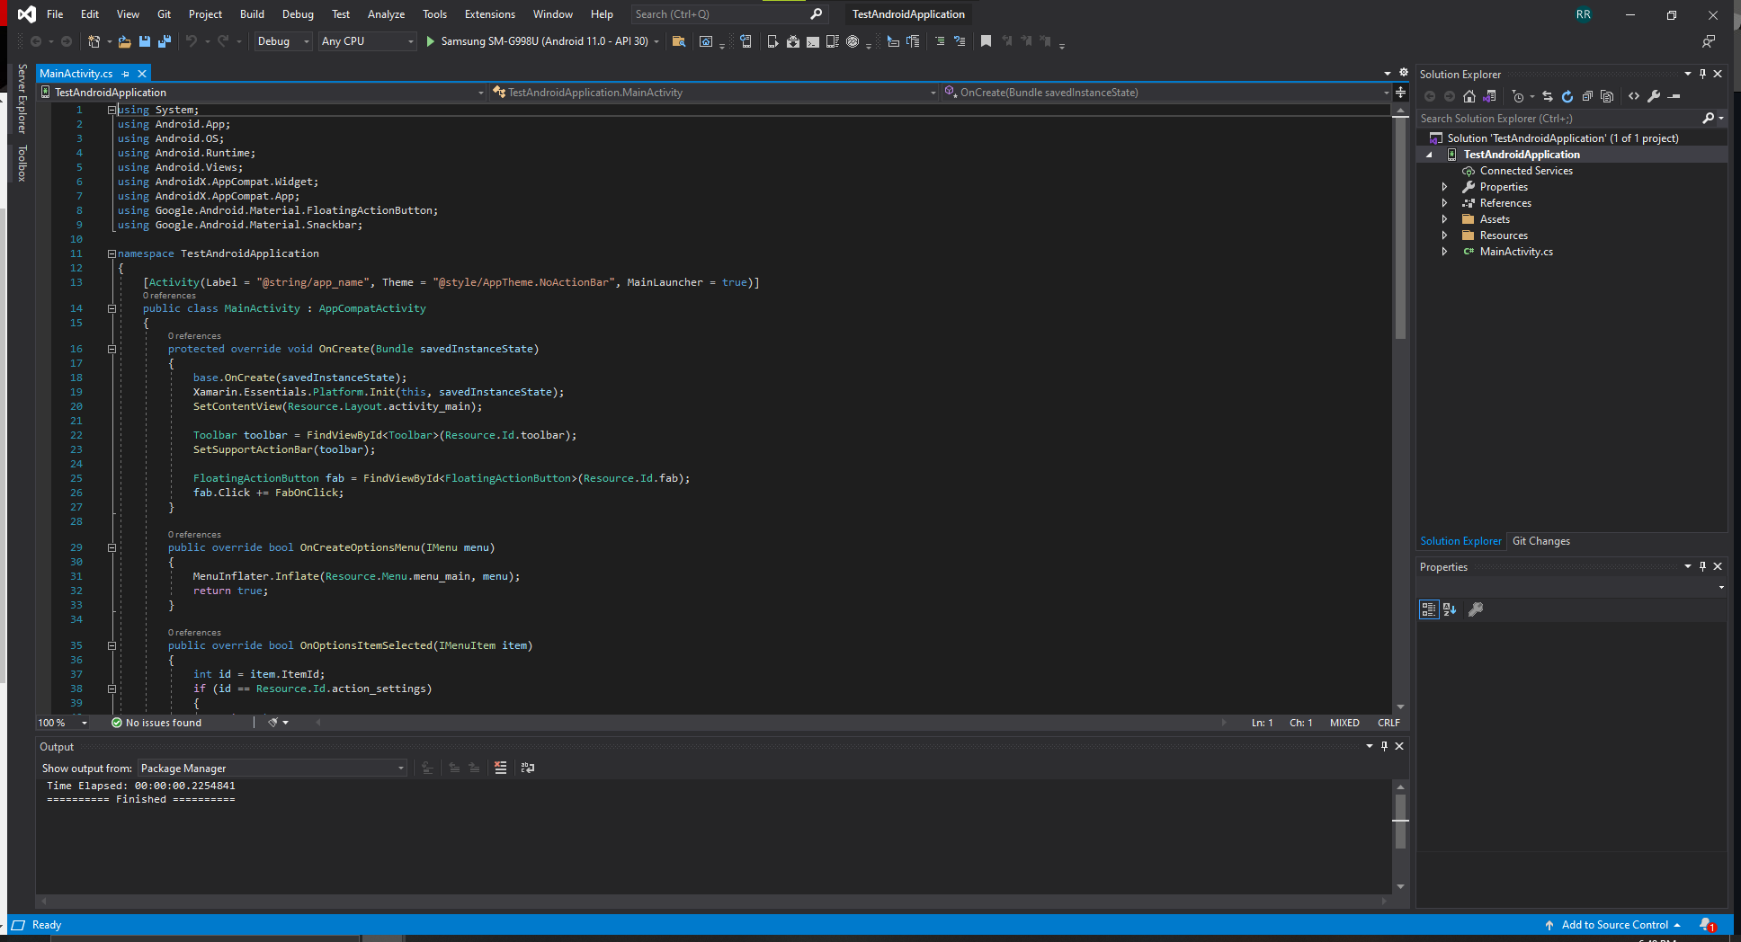
Task: Click the No issues found indicator
Action: tap(156, 722)
